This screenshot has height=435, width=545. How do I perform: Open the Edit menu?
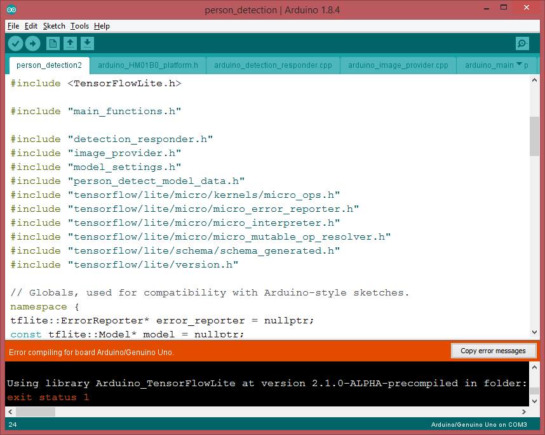(31, 26)
